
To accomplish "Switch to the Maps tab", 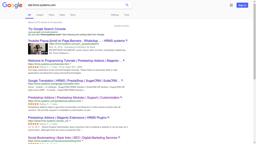I will click(x=62, y=15).
